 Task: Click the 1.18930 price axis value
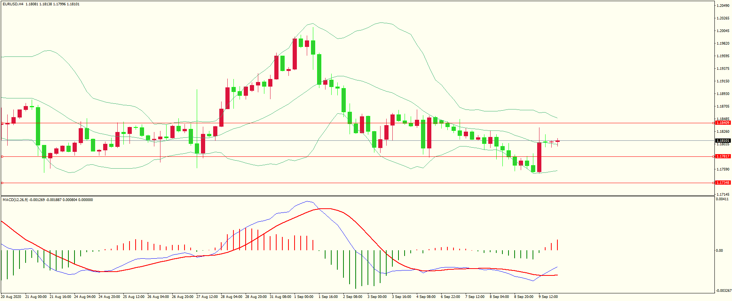tap(723, 94)
